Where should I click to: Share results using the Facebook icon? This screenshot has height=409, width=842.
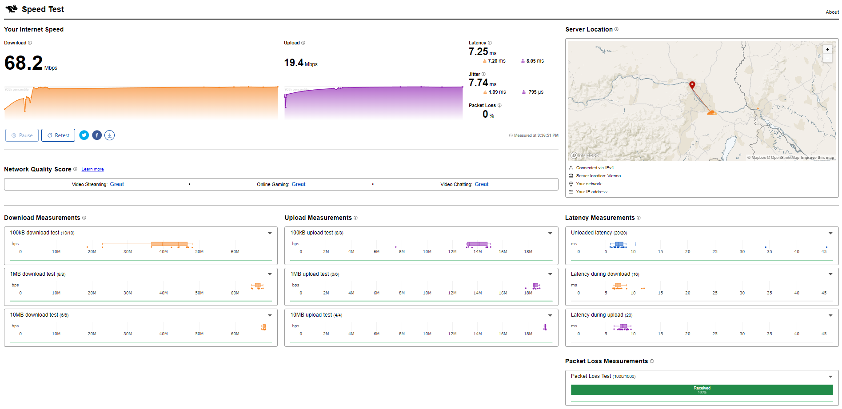point(97,135)
